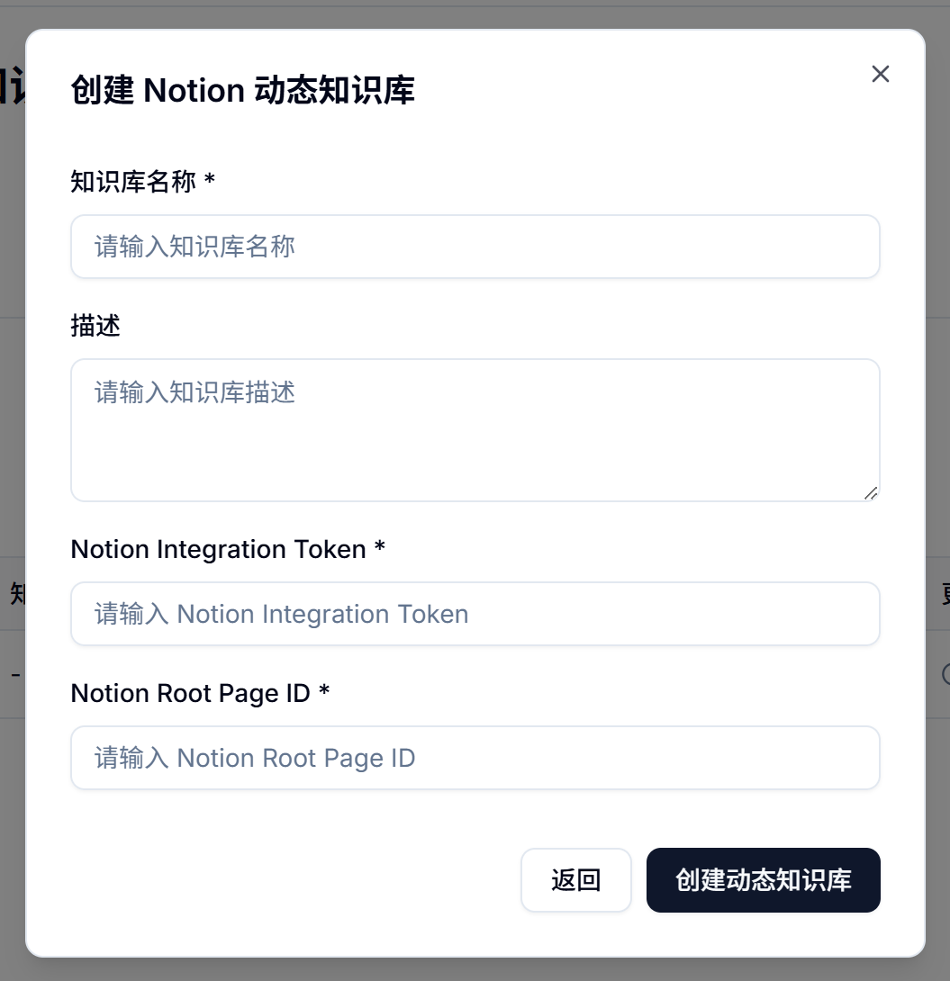Select the 创建动态知识库 submit button
950x981 pixels.
[x=763, y=880]
